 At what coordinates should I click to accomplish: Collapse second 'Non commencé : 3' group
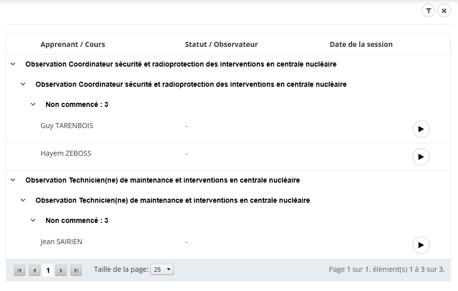click(33, 220)
